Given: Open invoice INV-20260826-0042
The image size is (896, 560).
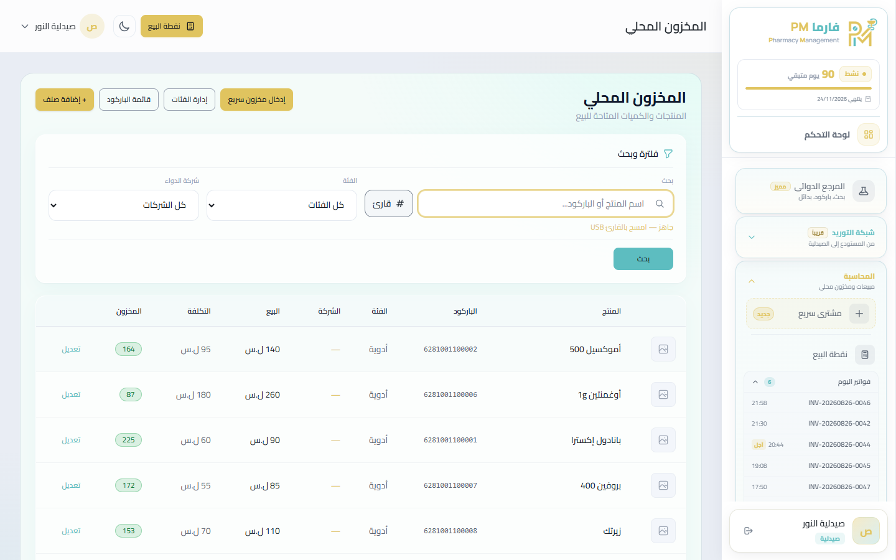Looking at the screenshot, I should (x=811, y=424).
